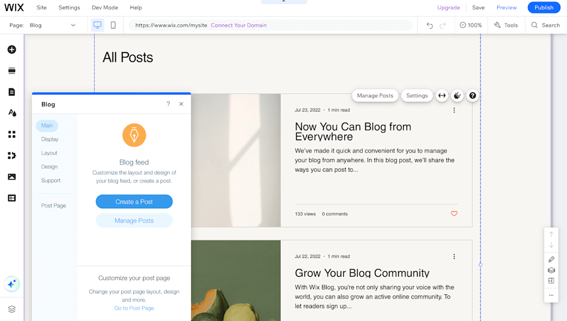This screenshot has height=321, width=567.
Task: Open the Dev Mode menu
Action: [105, 7]
